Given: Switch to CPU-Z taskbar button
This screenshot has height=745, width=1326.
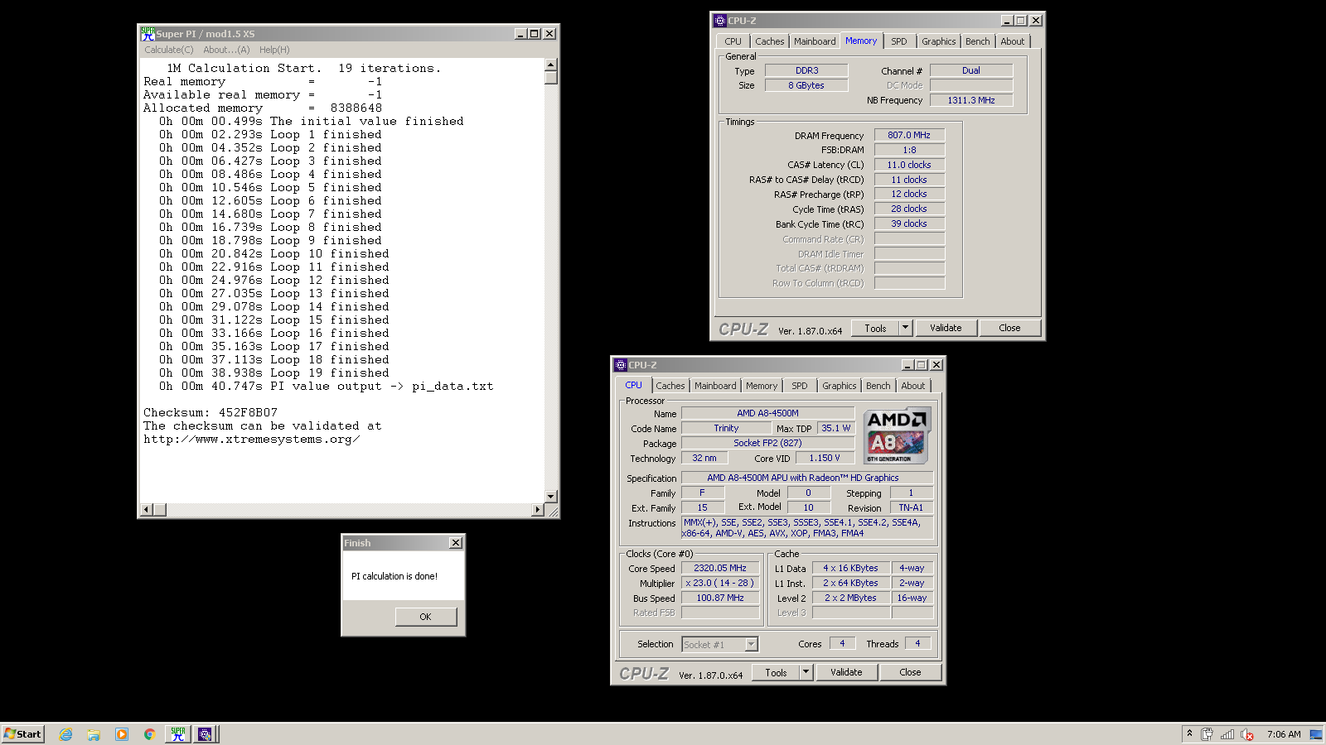Looking at the screenshot, I should [205, 734].
